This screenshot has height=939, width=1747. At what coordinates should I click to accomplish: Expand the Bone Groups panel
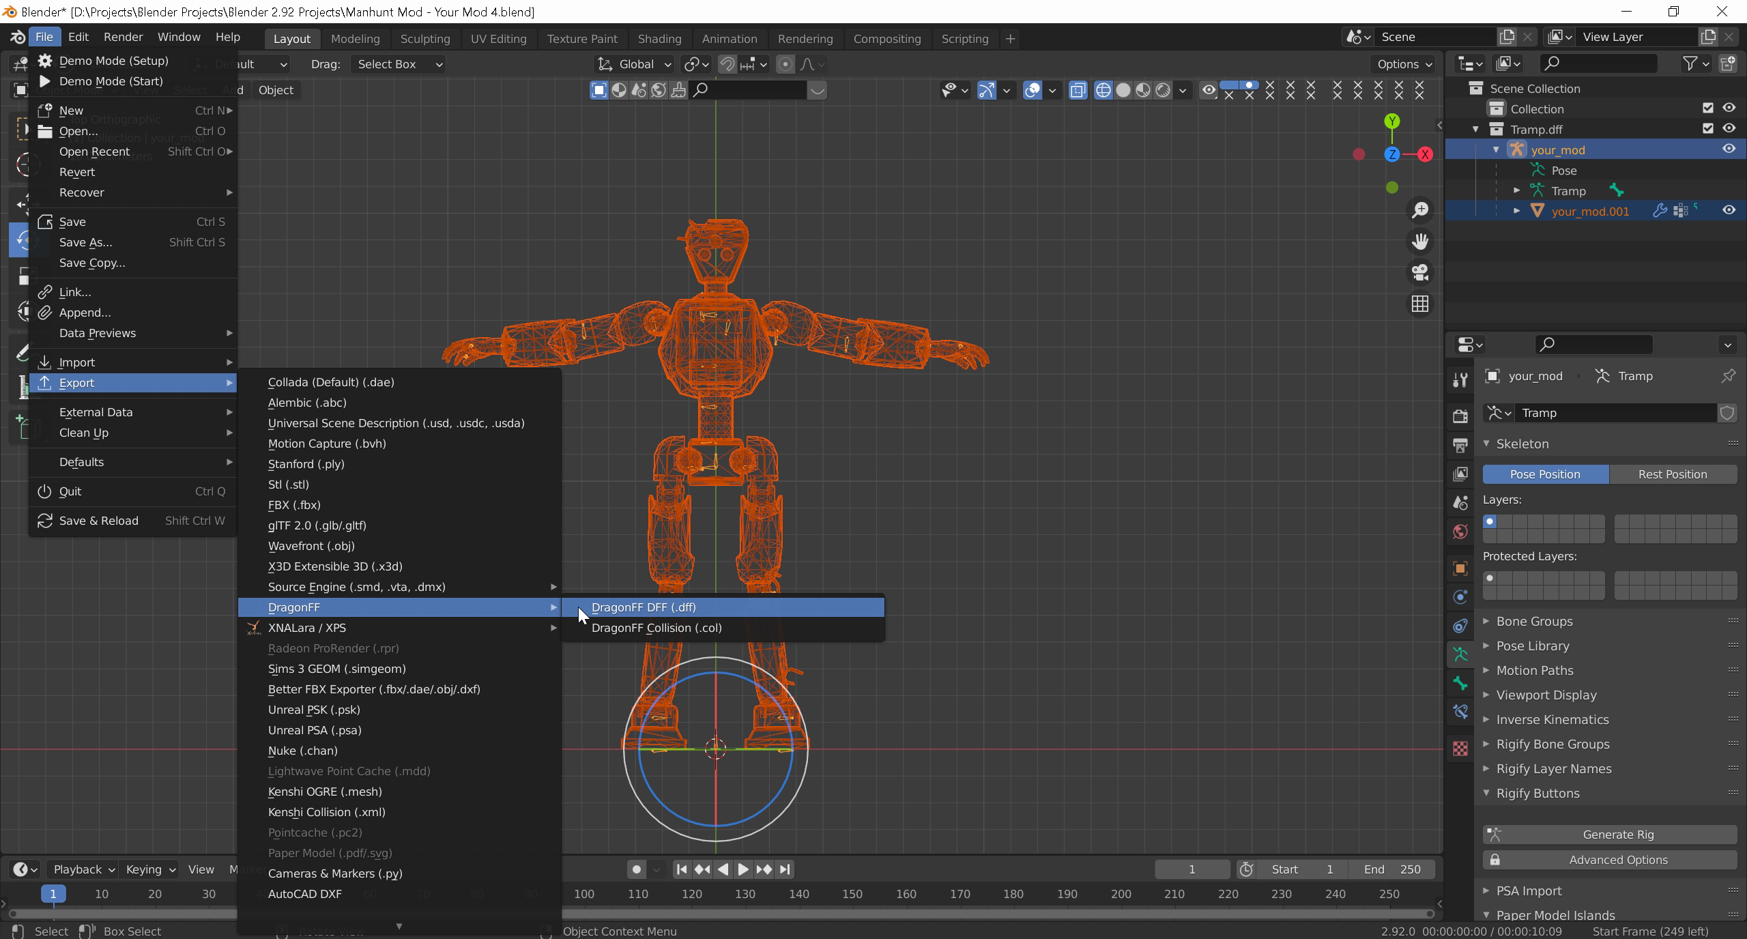pos(1534,621)
